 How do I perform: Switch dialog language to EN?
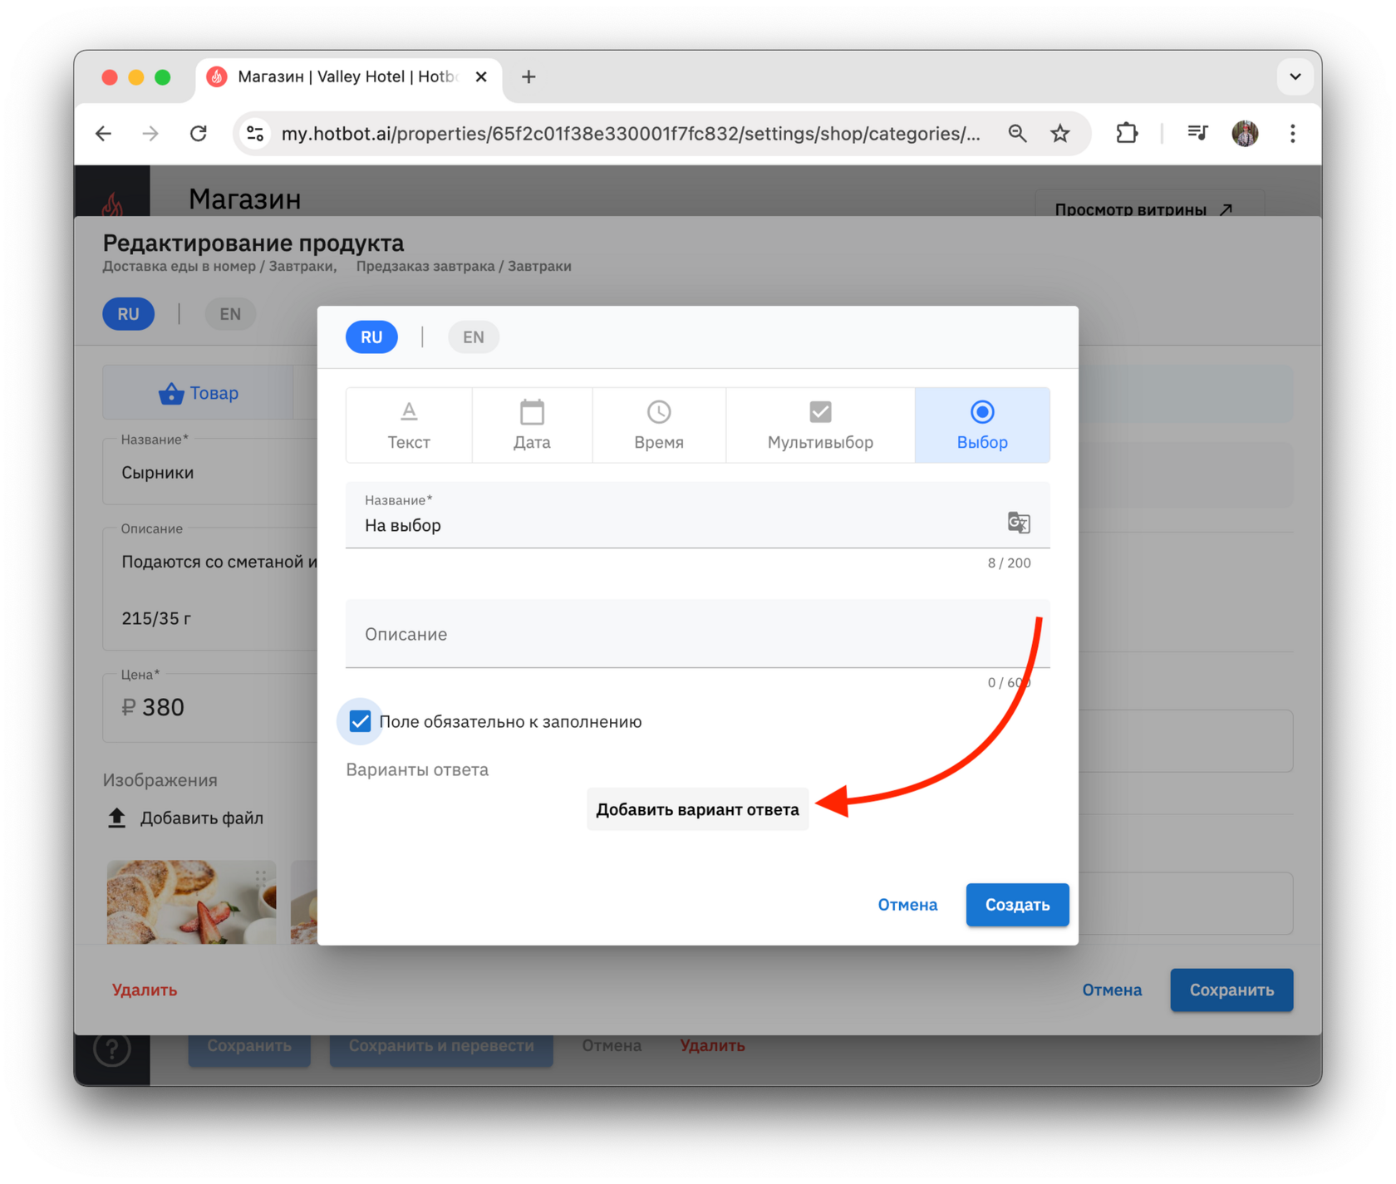[474, 337]
